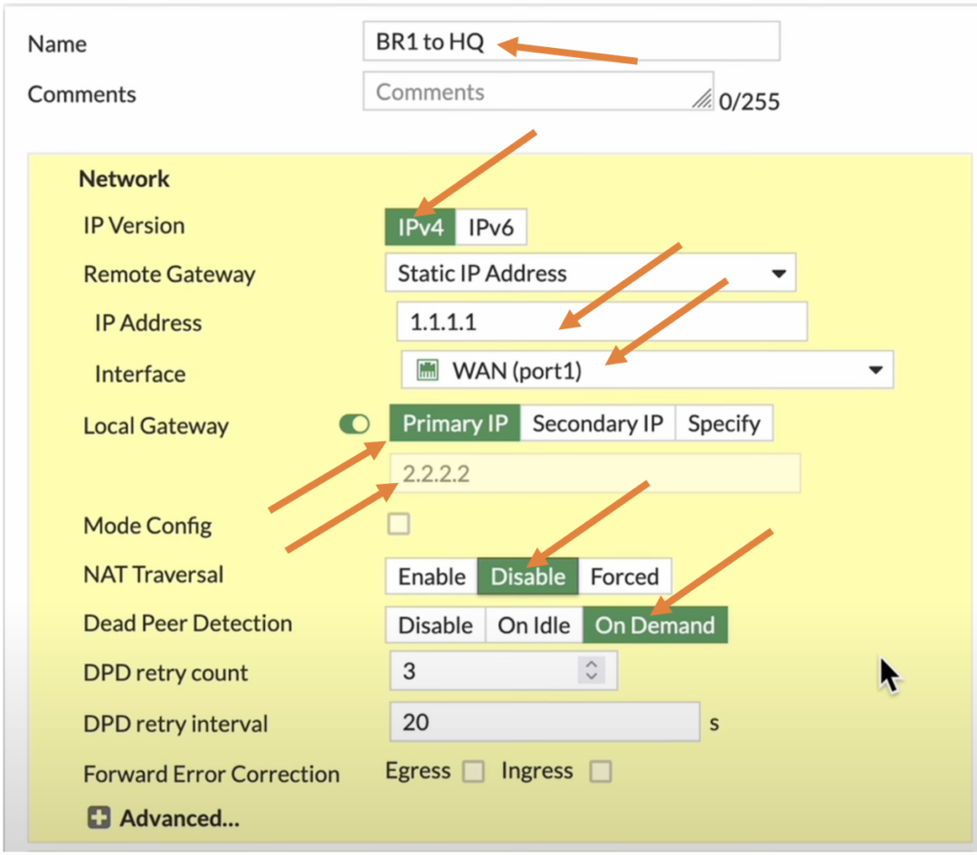Set Dead Peer Detection to On Idle
The image size is (977, 855).
(x=534, y=624)
